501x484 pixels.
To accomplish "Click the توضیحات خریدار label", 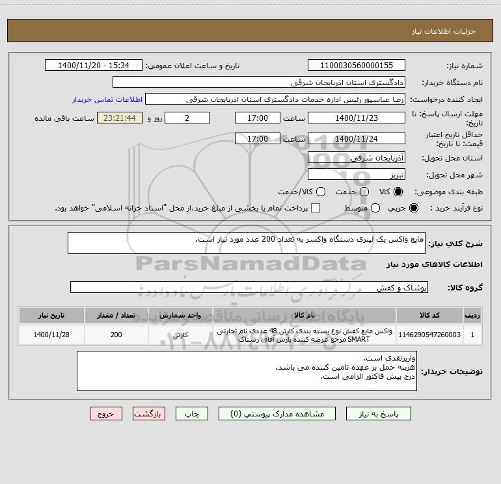I will click(x=452, y=372).
